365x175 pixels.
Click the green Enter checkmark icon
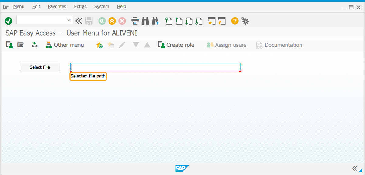tap(9, 21)
